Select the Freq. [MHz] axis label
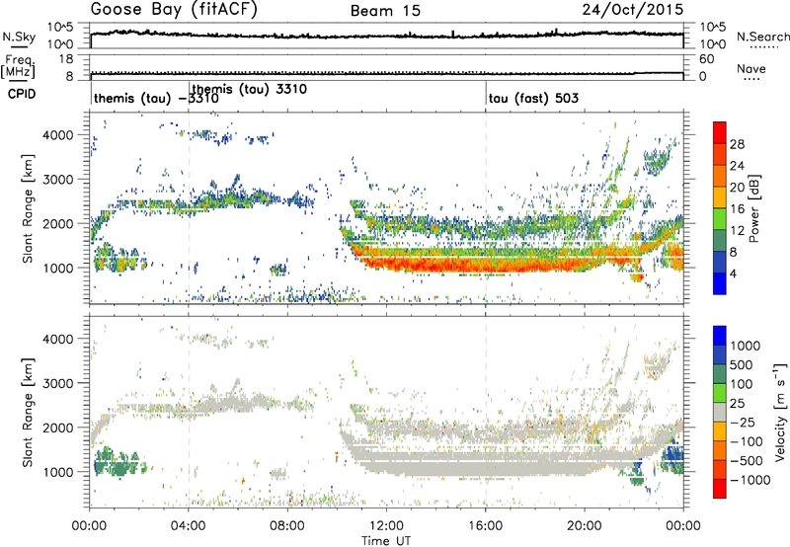 19,66
